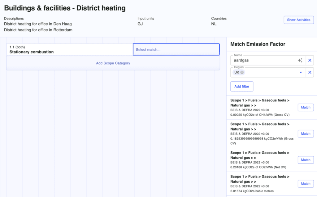Match the 0.18254 kgCO2e/kWh Gross CV factor
This screenshot has width=317, height=197.
[306, 134]
